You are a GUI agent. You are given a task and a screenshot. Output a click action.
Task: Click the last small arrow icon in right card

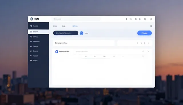[x=149, y=43]
